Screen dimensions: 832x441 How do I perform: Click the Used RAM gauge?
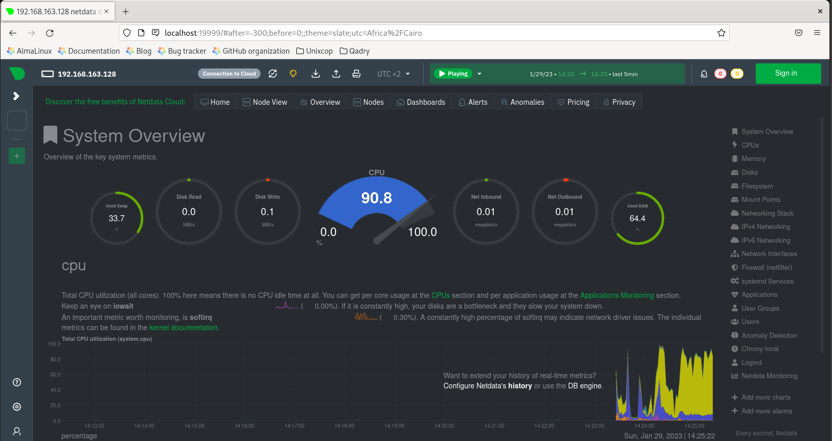(x=638, y=218)
